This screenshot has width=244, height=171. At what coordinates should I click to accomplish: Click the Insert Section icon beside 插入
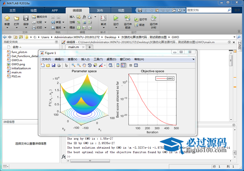click(78, 17)
